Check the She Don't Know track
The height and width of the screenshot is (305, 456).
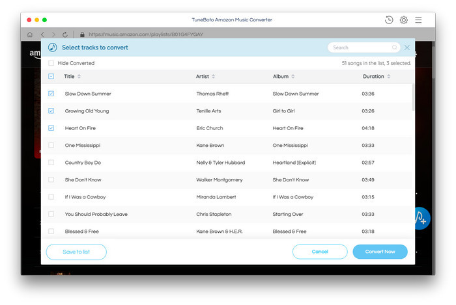(x=51, y=179)
